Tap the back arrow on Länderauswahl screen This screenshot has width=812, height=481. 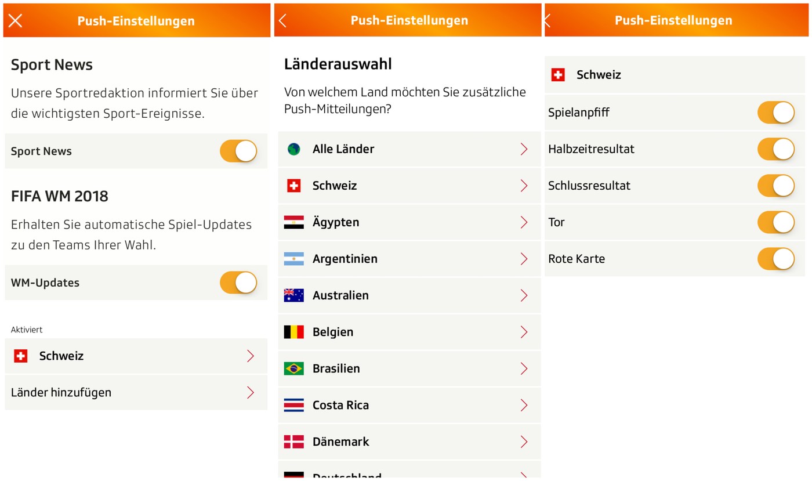click(282, 19)
